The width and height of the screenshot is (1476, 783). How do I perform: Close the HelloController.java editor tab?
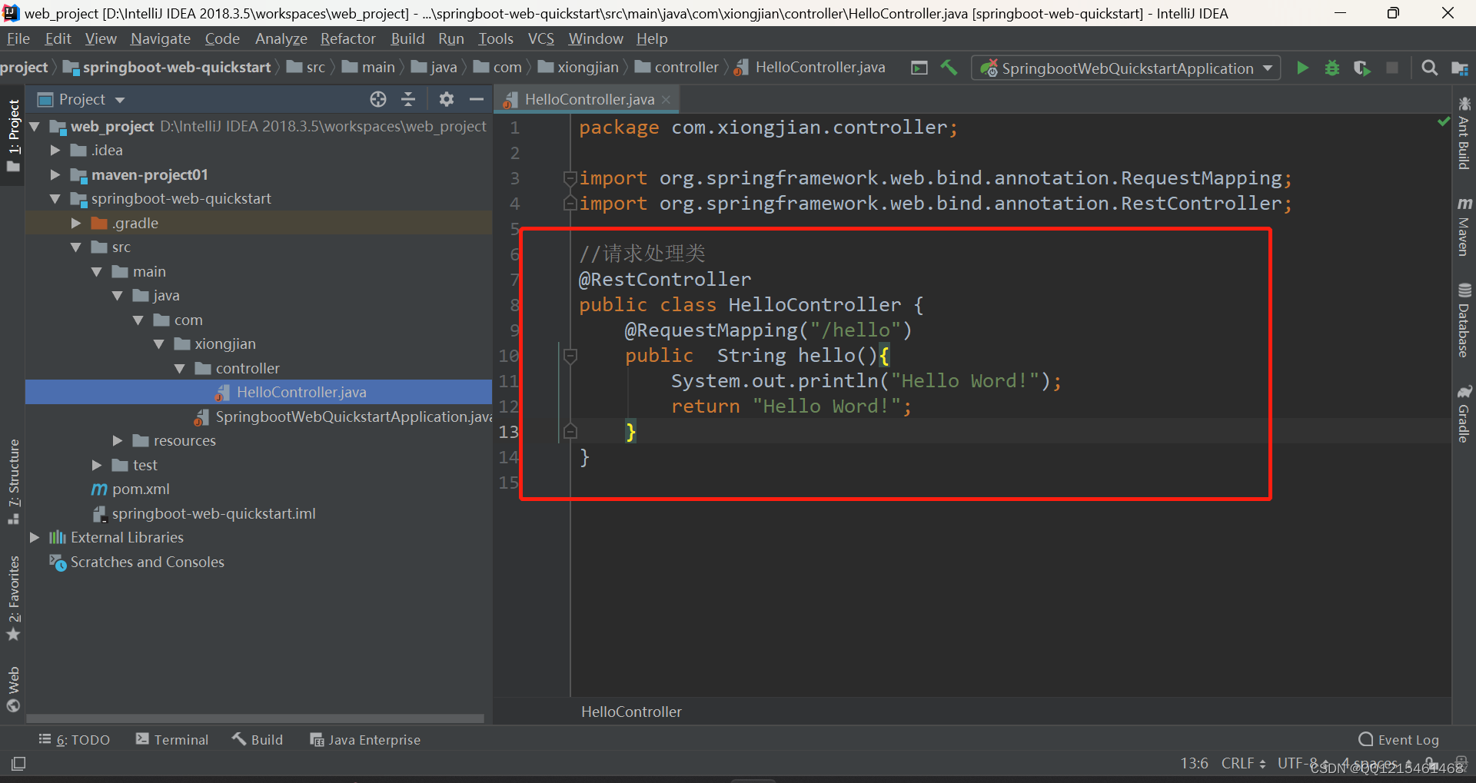coord(666,100)
